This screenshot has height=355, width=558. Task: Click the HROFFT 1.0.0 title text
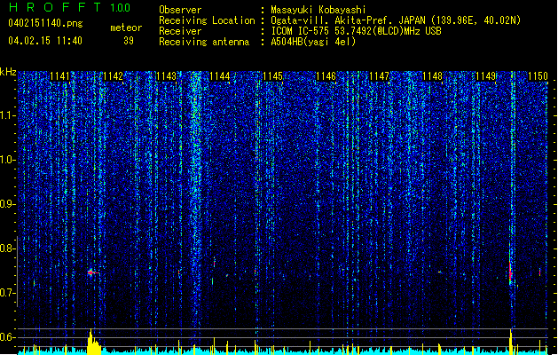click(x=69, y=7)
